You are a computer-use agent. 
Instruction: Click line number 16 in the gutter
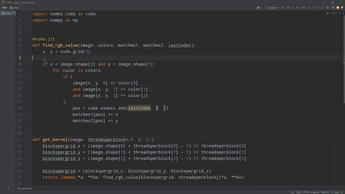[19, 108]
